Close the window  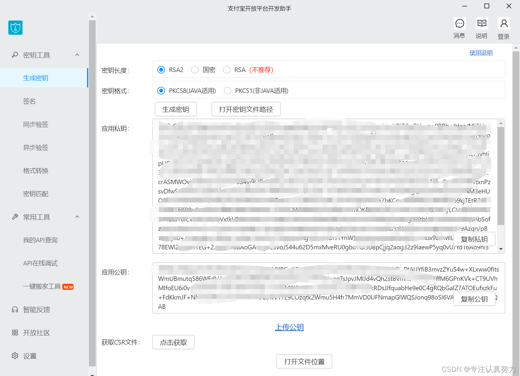[509, 6]
